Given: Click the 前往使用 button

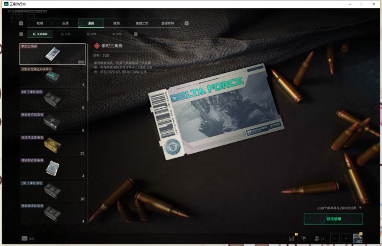Looking at the screenshot, I should point(333,219).
